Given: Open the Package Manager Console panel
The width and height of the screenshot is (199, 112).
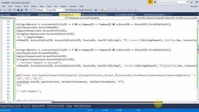Looking at the screenshot, I should 11,106.
